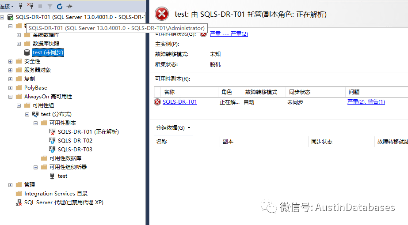The height and width of the screenshot is (225, 408).
Task: Select SQL Server 代理(已禁用代理 XP) node
Action: (64, 202)
